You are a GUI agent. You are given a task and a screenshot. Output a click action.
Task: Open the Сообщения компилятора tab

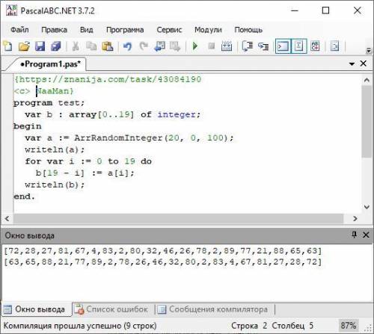click(213, 309)
